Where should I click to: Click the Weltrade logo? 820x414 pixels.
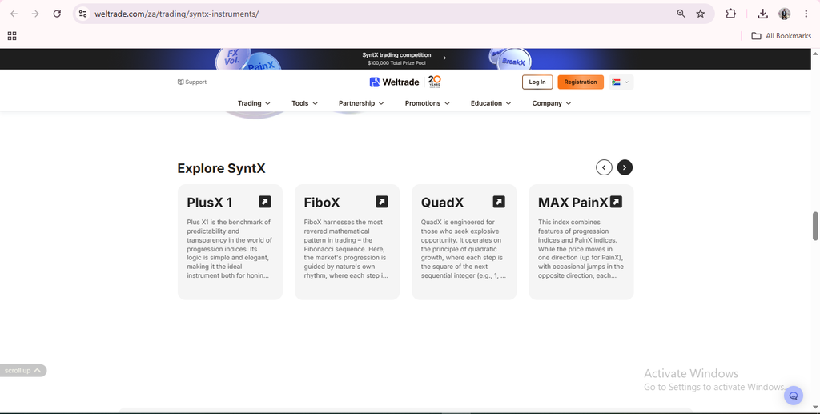[x=394, y=82]
